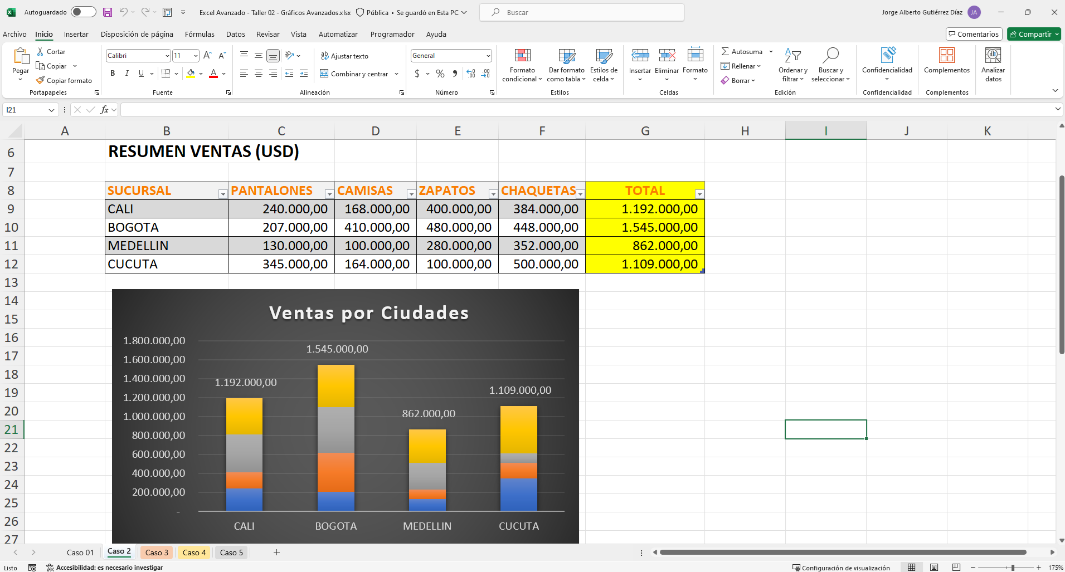Expand the font name Calibri dropdown

click(167, 56)
